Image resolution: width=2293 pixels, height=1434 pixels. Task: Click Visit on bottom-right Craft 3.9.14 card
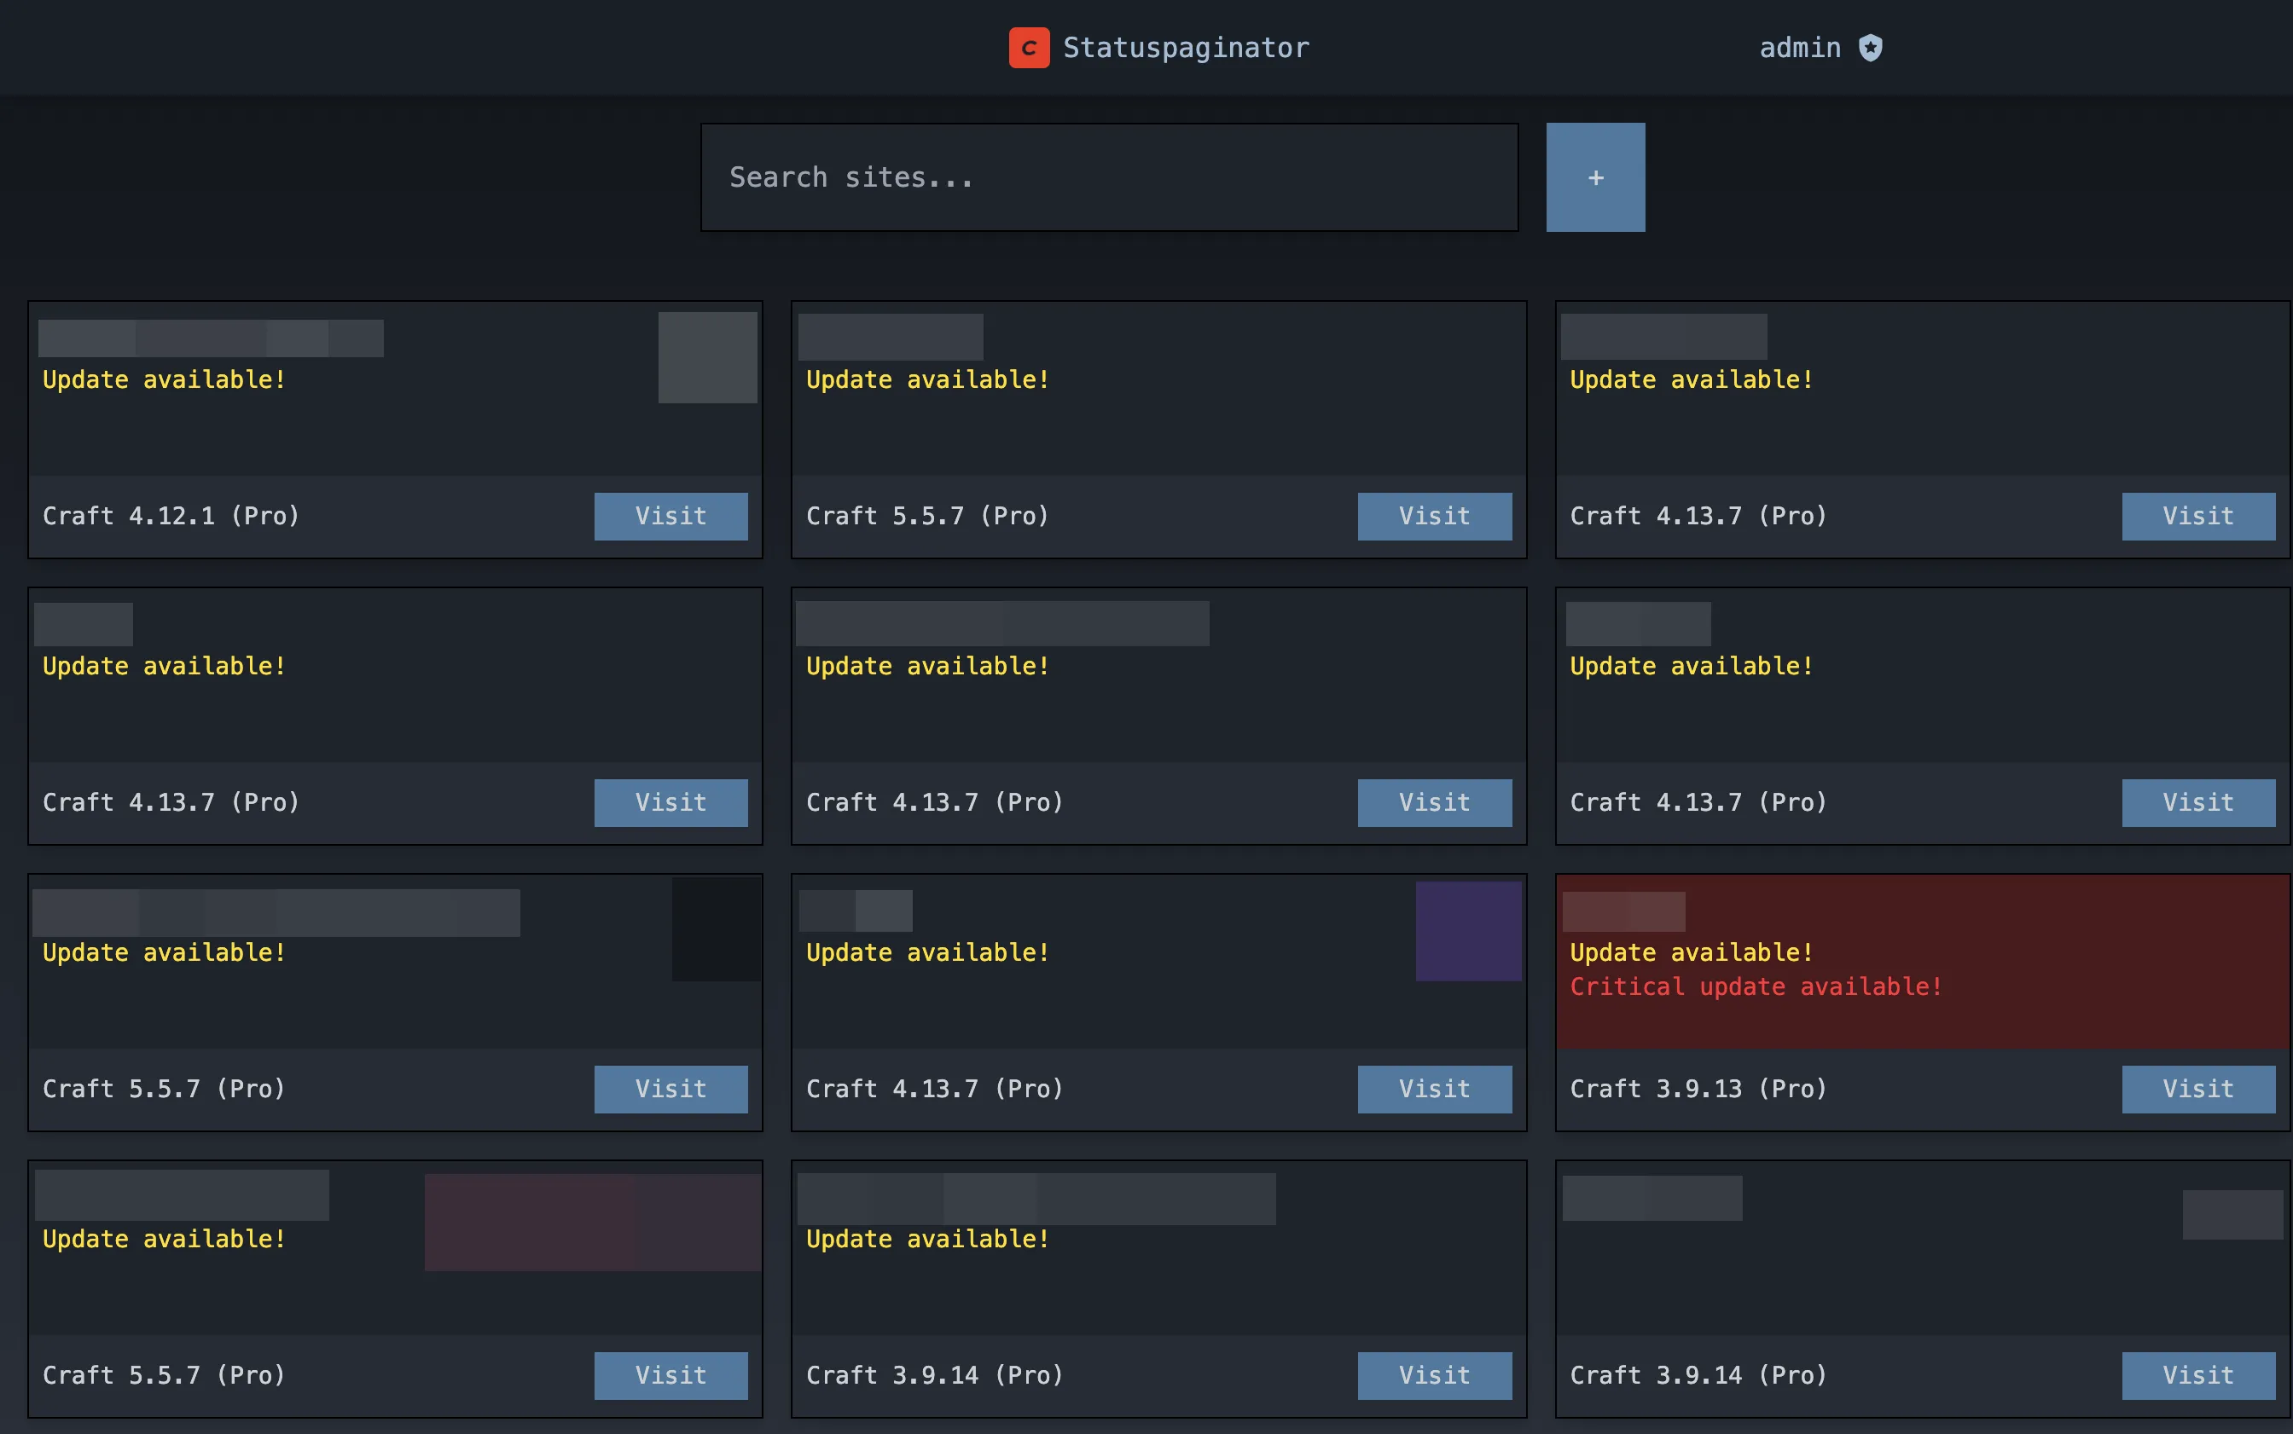click(x=2197, y=1375)
